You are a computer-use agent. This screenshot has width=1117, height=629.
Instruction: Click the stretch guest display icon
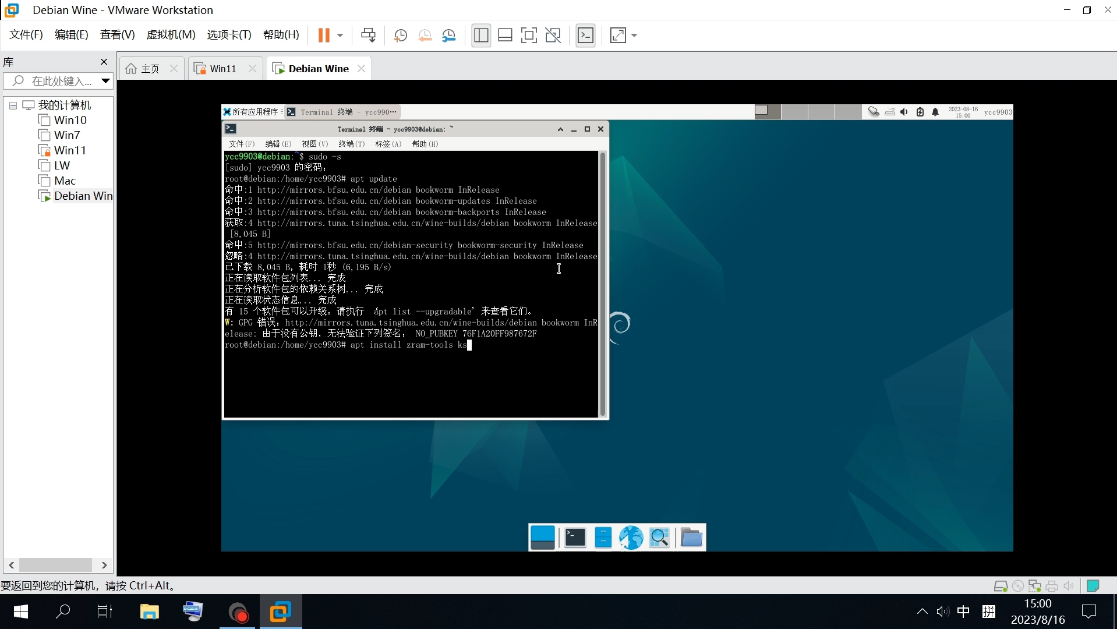[618, 36]
